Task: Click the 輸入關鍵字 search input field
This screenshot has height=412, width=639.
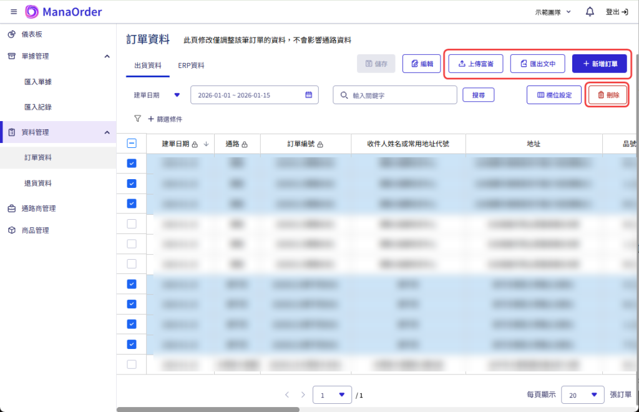Action: [399, 95]
